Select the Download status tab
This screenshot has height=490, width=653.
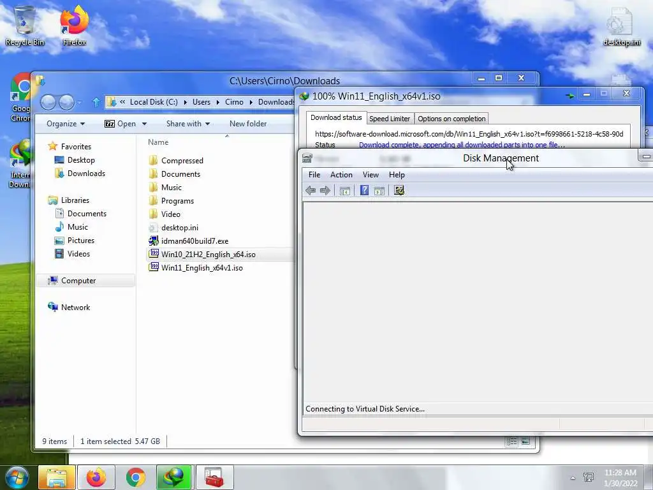pyautogui.click(x=336, y=117)
